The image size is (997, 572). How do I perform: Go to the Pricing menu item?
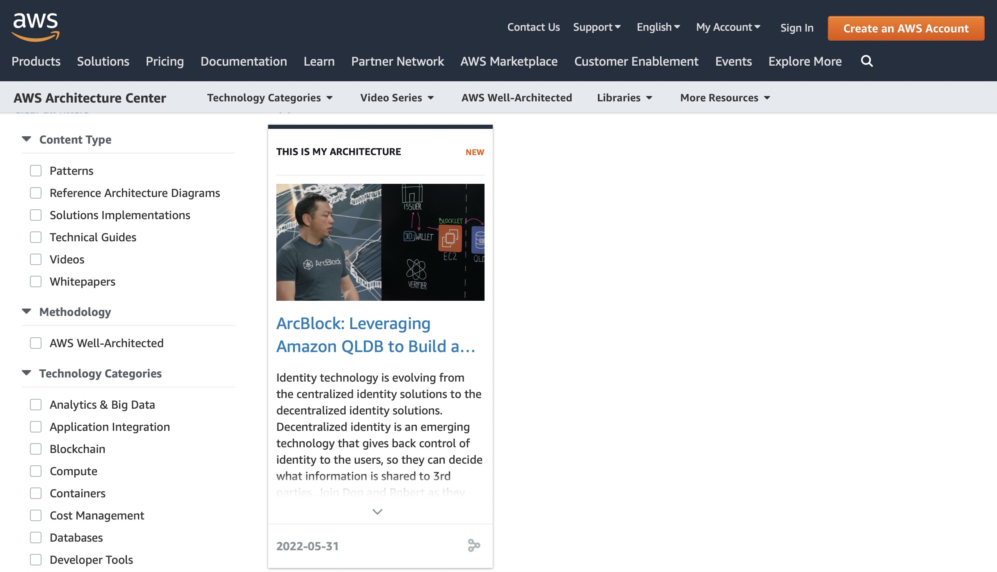(165, 61)
